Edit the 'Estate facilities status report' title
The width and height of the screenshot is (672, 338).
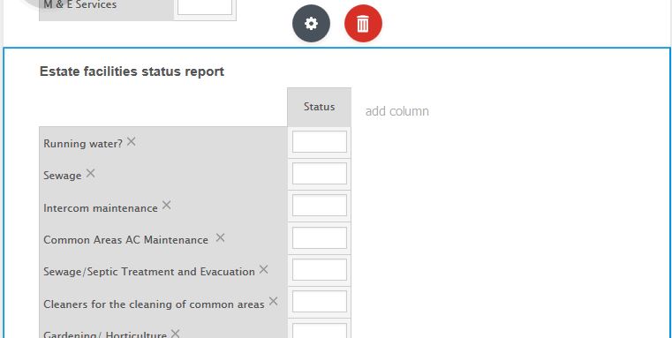132,71
